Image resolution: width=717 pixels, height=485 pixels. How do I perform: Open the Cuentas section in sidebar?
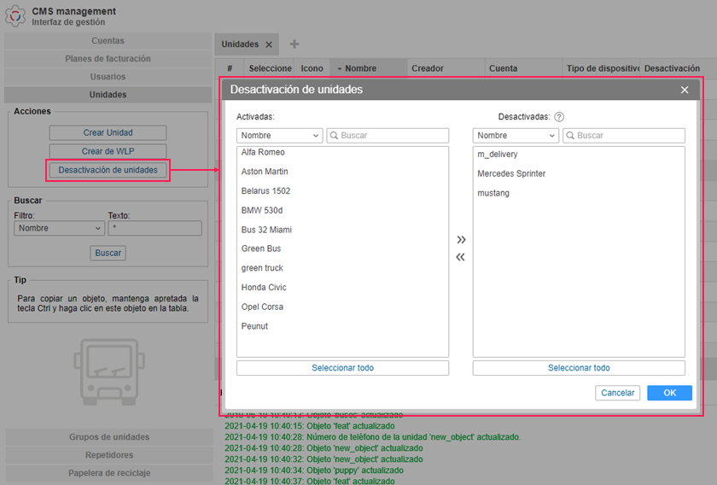click(108, 41)
